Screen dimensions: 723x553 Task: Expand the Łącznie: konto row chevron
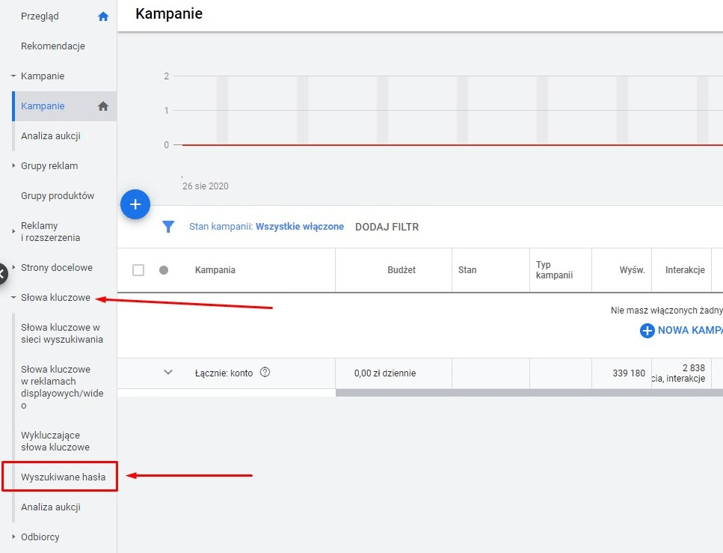pyautogui.click(x=168, y=373)
